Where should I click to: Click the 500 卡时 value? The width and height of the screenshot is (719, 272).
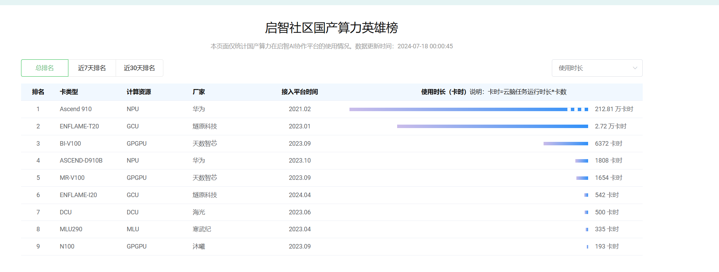point(607,212)
